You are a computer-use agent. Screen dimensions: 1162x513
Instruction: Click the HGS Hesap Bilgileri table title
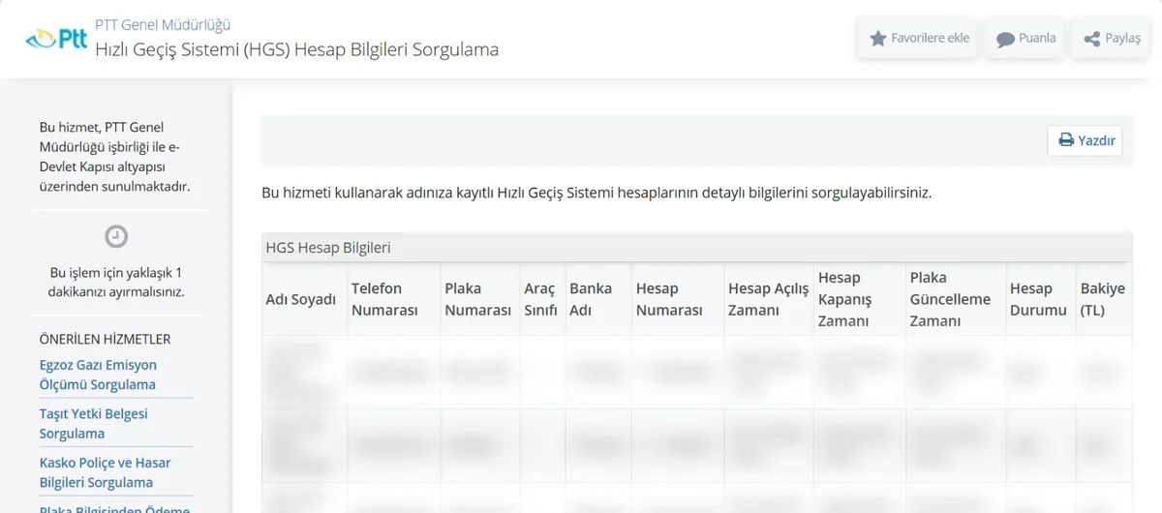(328, 248)
